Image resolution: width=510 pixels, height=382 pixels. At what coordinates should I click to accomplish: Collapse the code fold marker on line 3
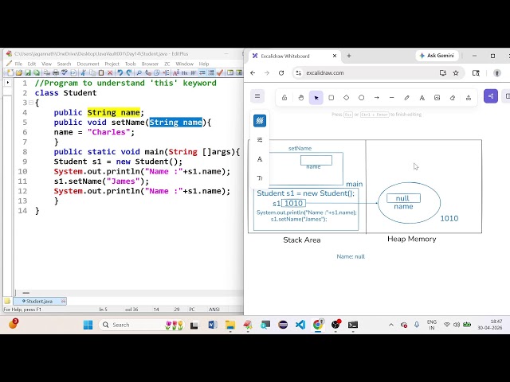coord(31,103)
